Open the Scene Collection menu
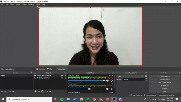Viewport: 181px width, 102px height. coord(28,5)
